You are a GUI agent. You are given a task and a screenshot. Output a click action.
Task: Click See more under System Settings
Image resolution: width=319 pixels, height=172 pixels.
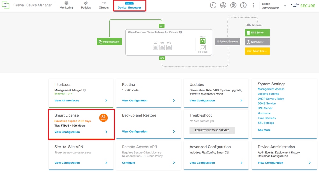click(264, 130)
